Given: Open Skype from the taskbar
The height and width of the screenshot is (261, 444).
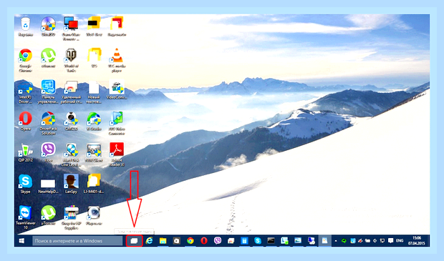Looking at the screenshot, I should (258, 241).
